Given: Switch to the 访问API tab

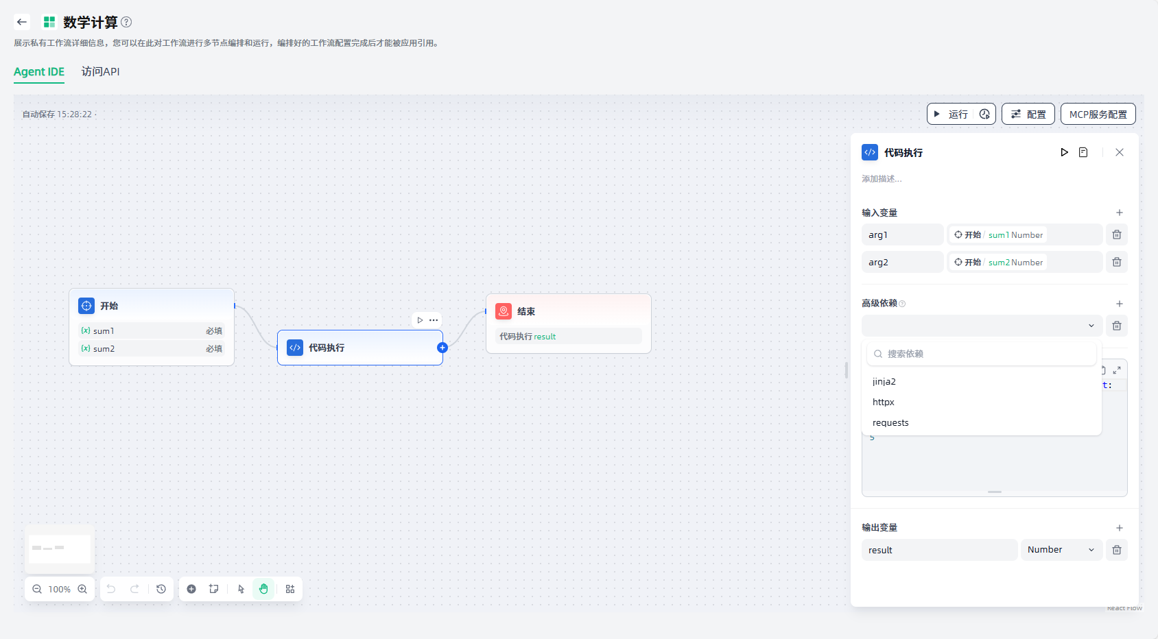Looking at the screenshot, I should point(100,72).
